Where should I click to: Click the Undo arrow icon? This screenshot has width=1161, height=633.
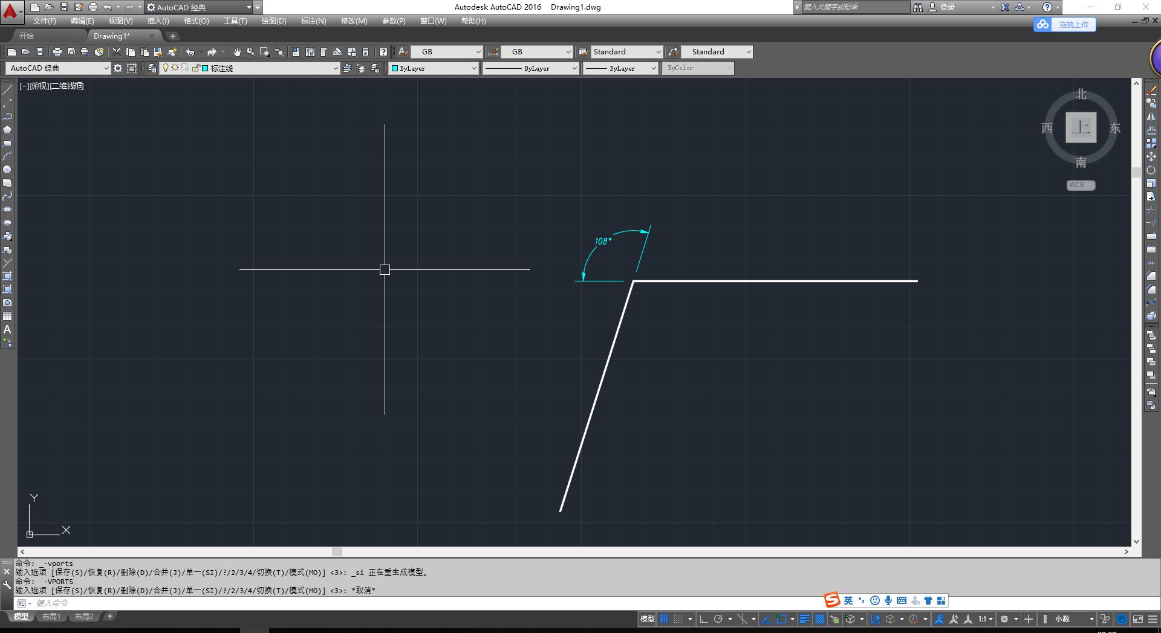190,52
